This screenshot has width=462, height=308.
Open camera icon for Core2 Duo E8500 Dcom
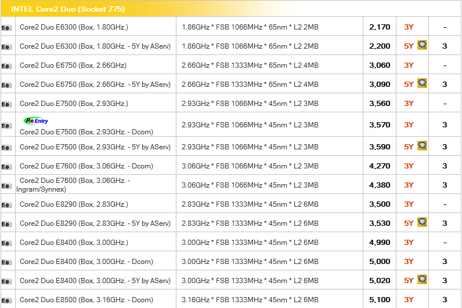point(7,300)
